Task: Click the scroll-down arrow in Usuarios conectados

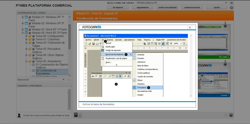Action: point(69,108)
